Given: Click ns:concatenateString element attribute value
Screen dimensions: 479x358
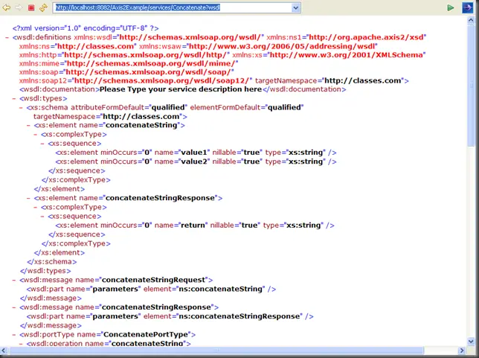Looking at the screenshot, I should [220, 290].
